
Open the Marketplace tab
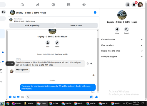[69, 5]
